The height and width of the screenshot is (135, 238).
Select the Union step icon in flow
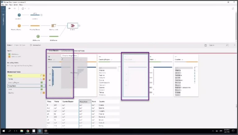pos(73,26)
